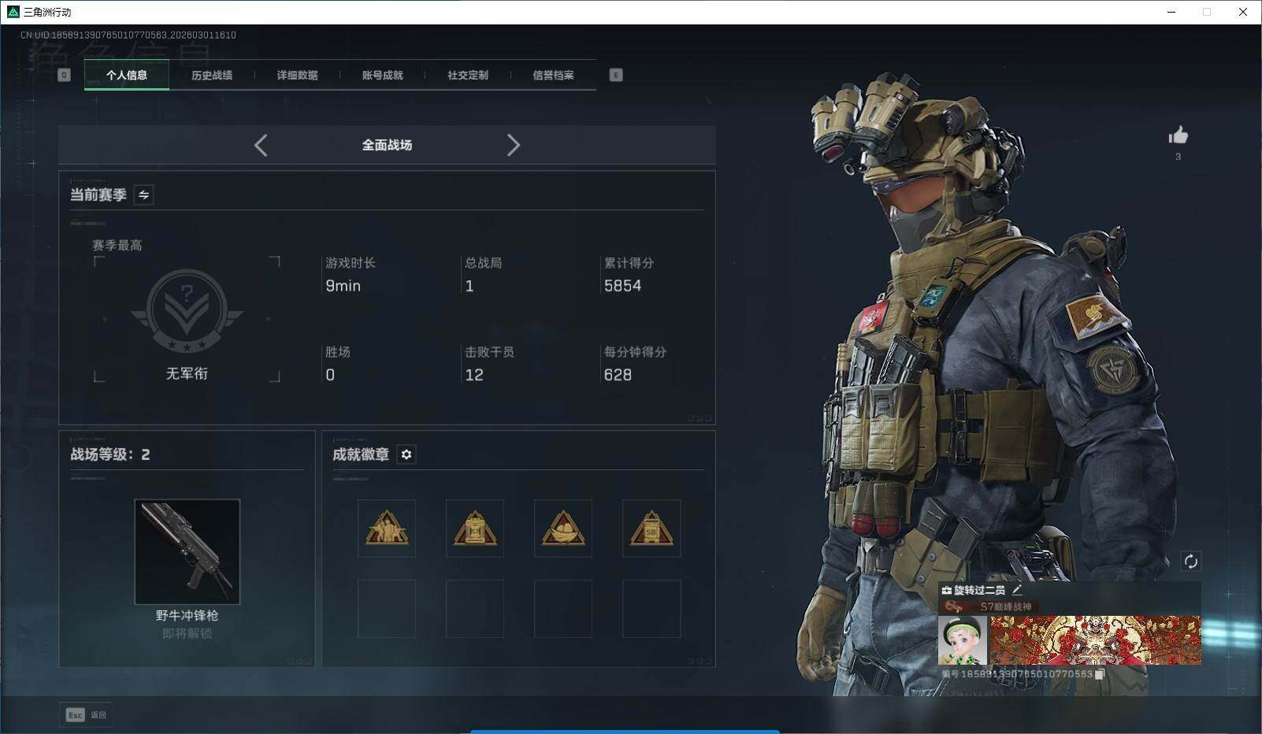Click the 每分钟得分 label
Viewport: 1262px width, 734px height.
click(636, 352)
